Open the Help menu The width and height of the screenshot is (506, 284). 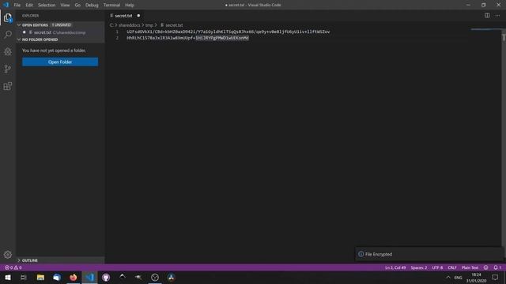tap(130, 5)
